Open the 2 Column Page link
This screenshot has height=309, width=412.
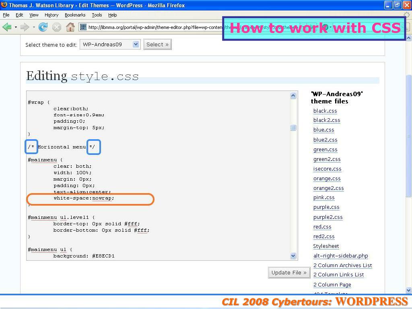[332, 284]
